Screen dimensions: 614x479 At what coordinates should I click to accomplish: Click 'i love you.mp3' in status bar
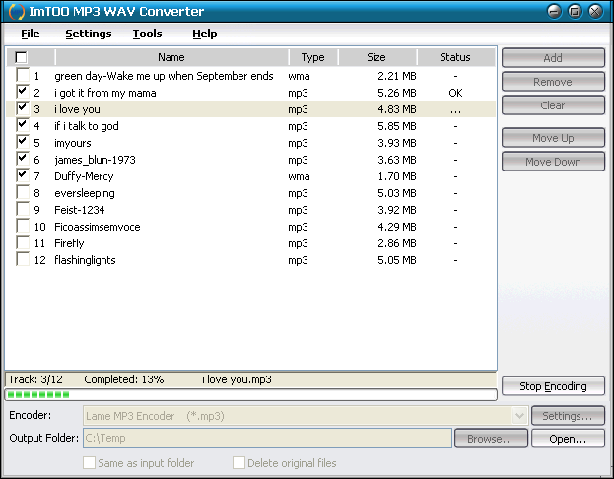click(x=237, y=379)
